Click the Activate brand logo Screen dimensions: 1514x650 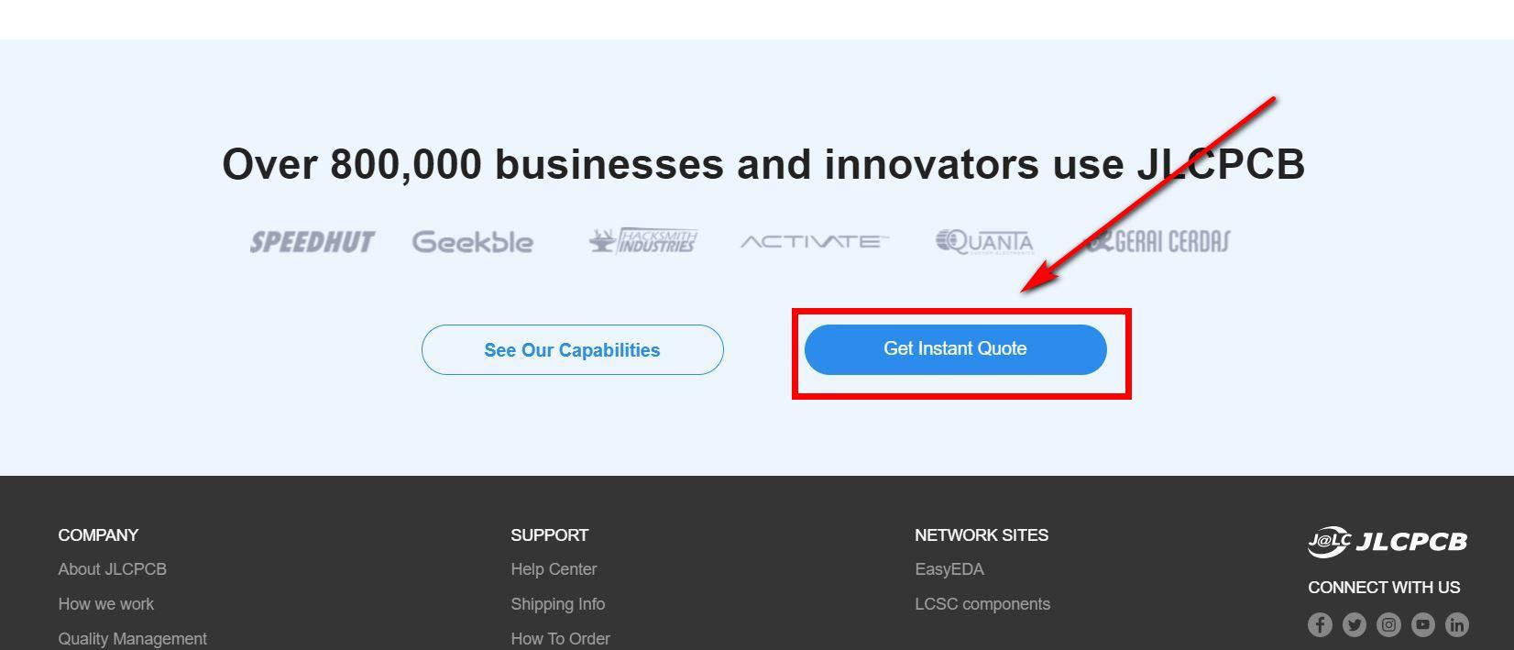[814, 242]
